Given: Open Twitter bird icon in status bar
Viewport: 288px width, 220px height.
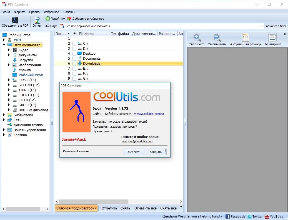Looking at the screenshot, I should point(249,216).
